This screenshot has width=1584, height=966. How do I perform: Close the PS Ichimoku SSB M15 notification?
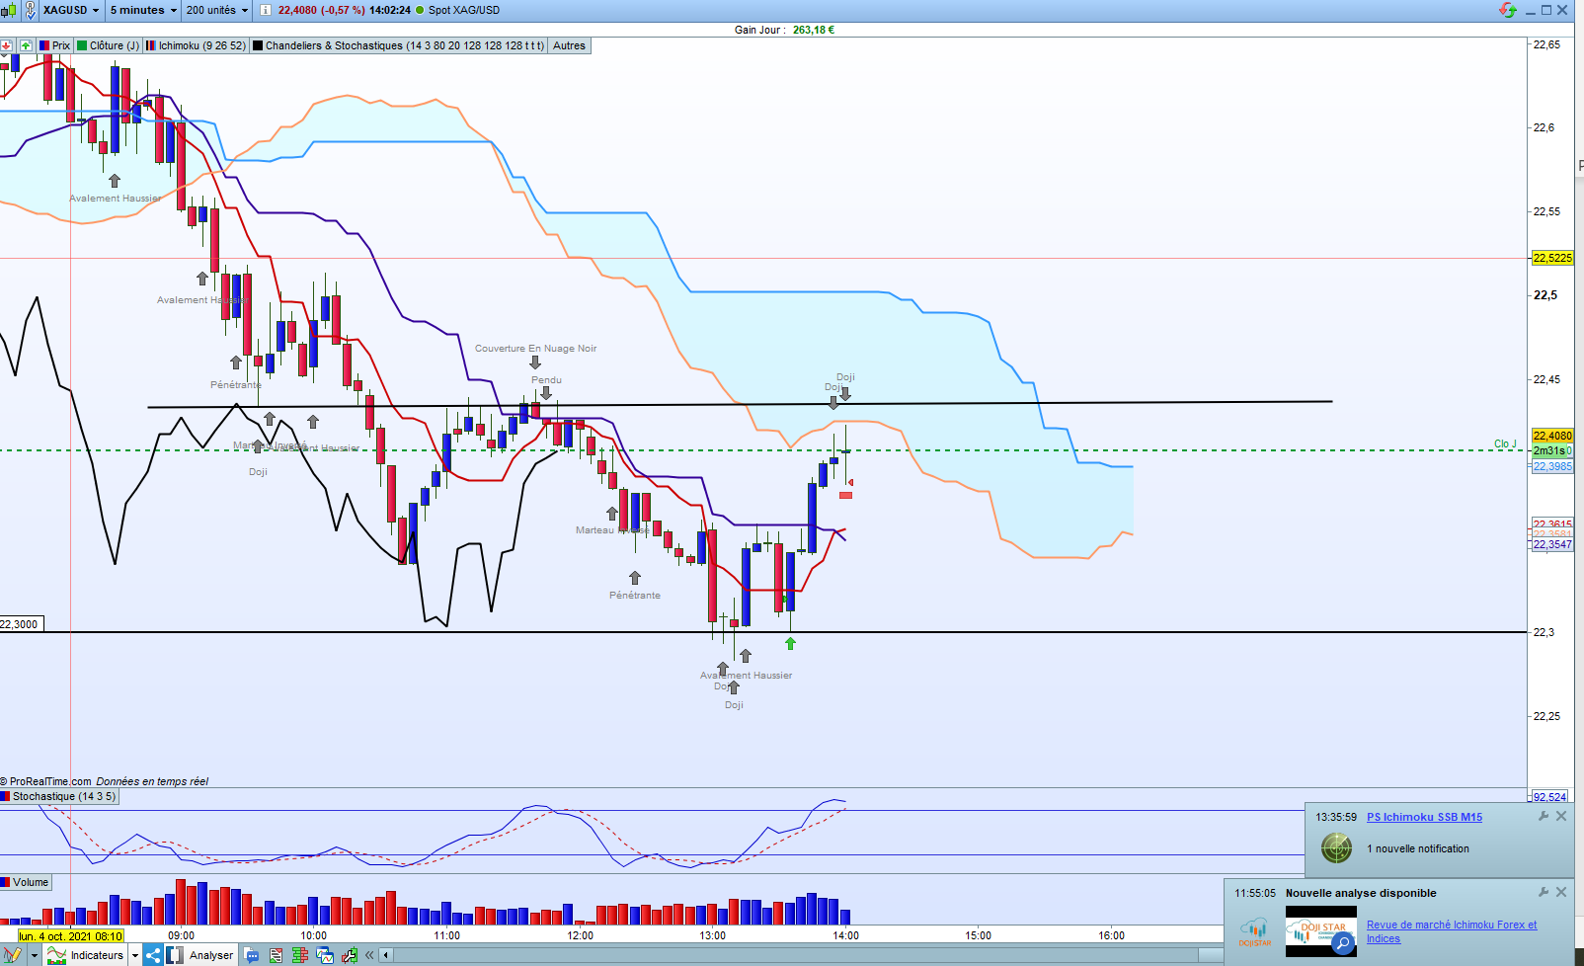click(1561, 816)
